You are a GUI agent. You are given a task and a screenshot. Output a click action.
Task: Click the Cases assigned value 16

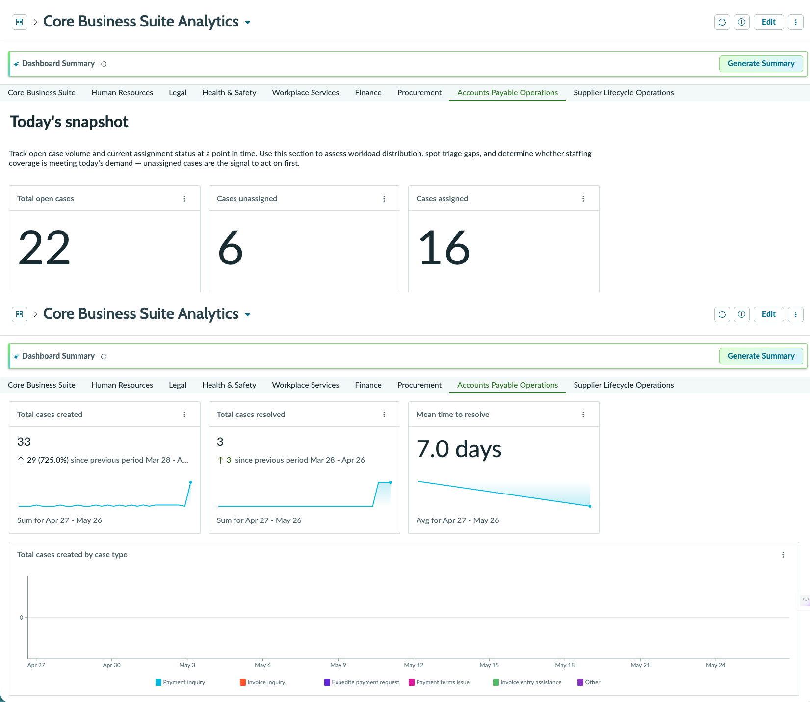[444, 248]
